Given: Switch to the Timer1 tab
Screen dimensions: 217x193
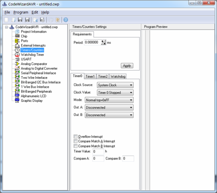Looking at the screenshot, I should point(90,76).
